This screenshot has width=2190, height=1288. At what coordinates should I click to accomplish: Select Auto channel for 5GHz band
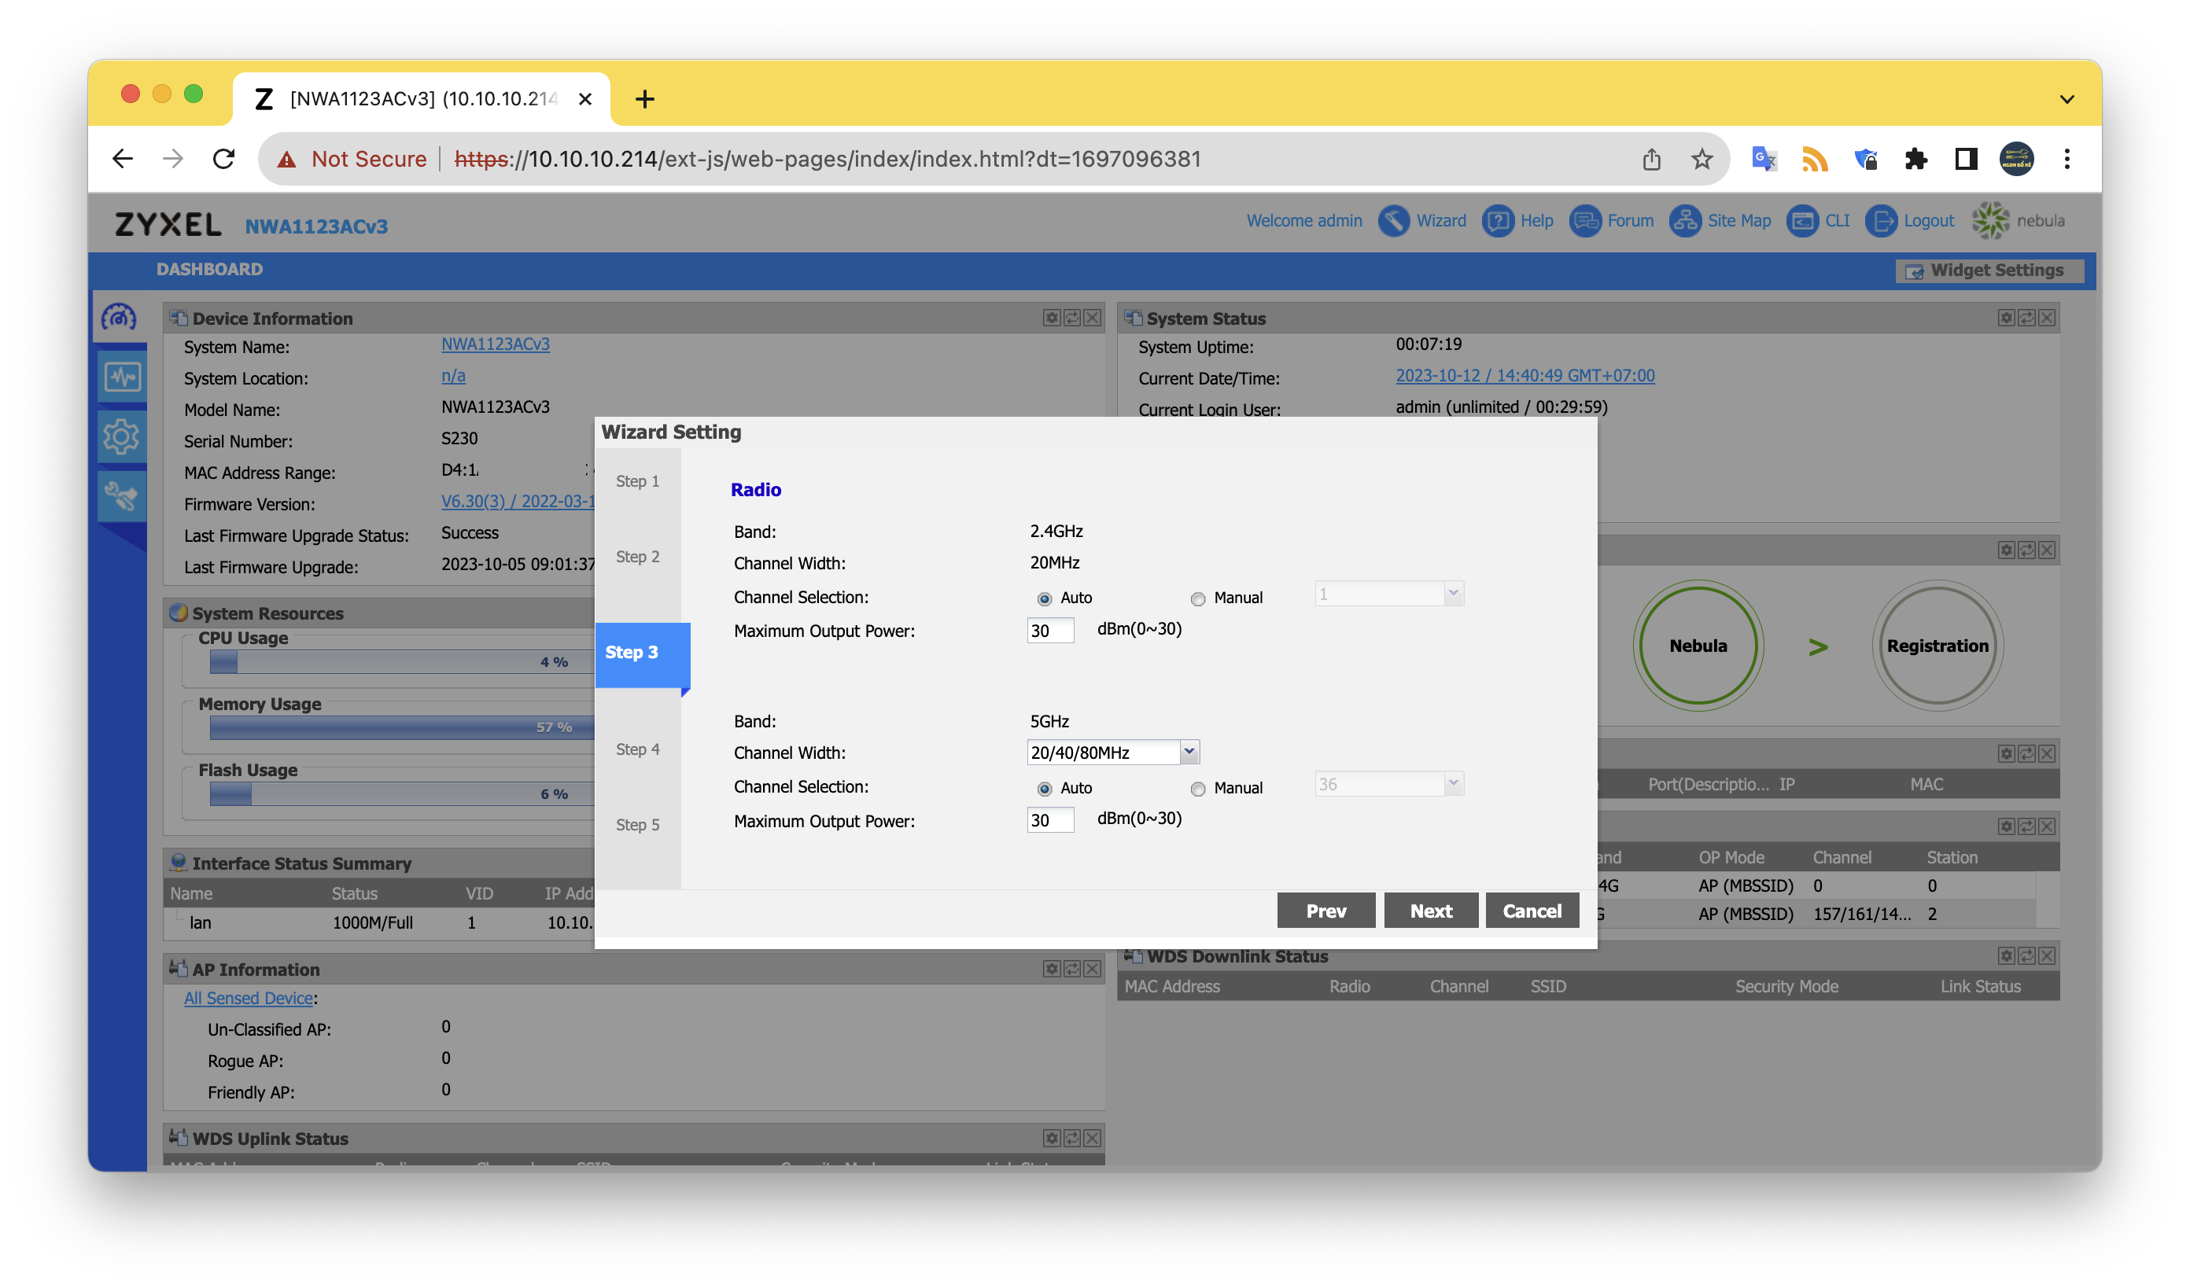click(x=1045, y=789)
